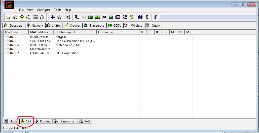Screen dimensions: 259x133
Task: Open the Configure menu
Action: (44, 10)
